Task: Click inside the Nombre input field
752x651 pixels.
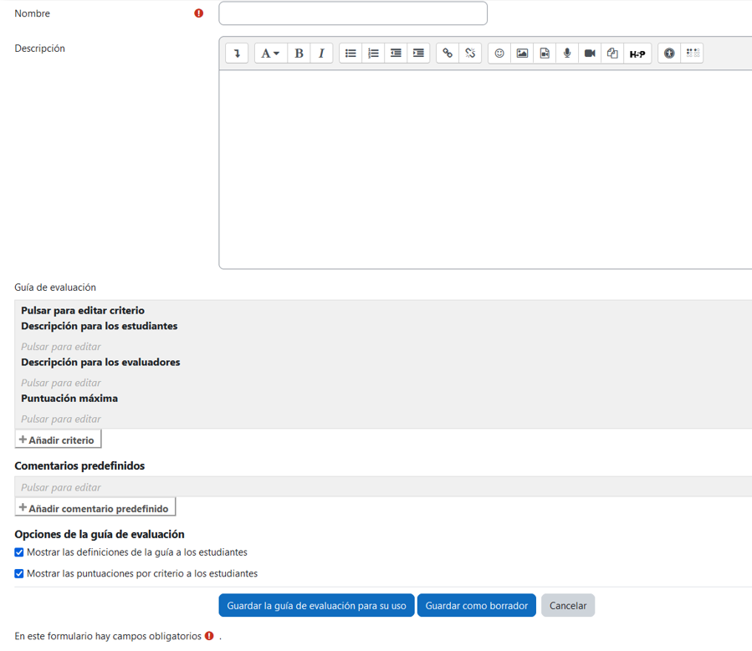Action: pos(352,13)
